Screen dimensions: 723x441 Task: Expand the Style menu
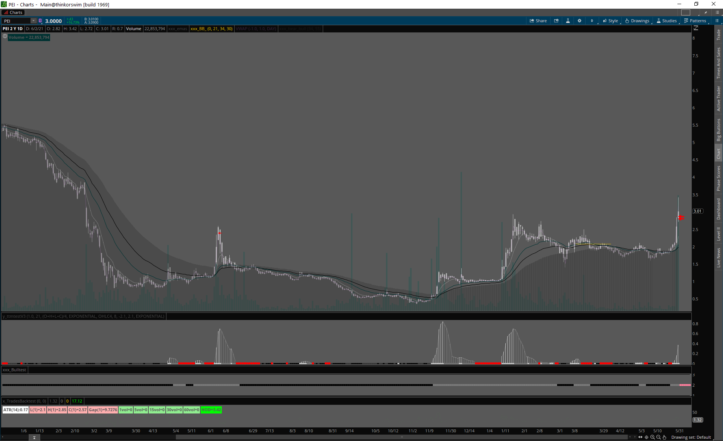[x=610, y=21]
